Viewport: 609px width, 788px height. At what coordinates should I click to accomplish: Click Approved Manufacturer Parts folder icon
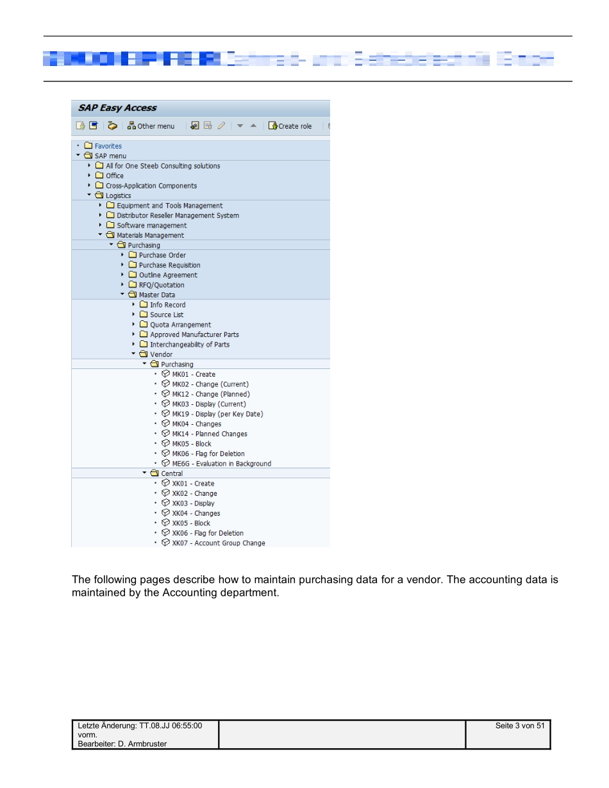click(x=144, y=334)
